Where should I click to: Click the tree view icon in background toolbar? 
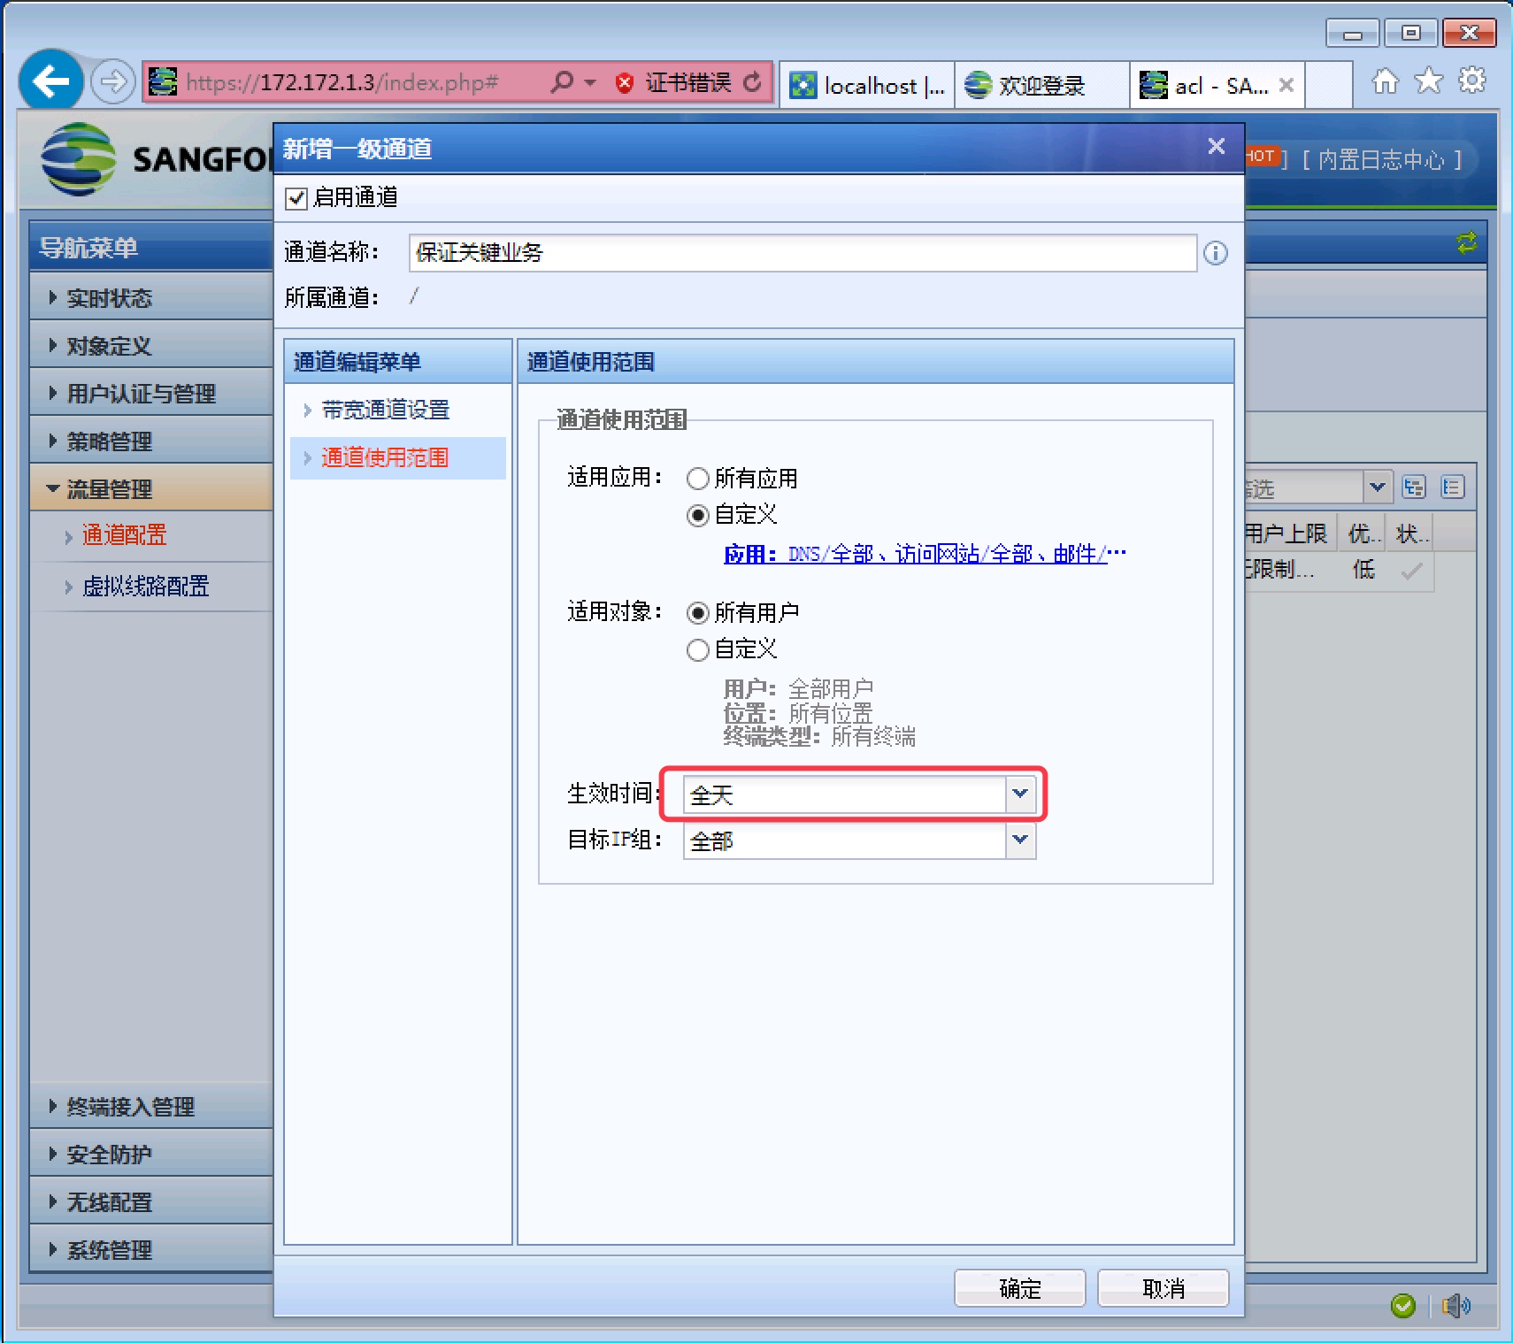click(1414, 487)
